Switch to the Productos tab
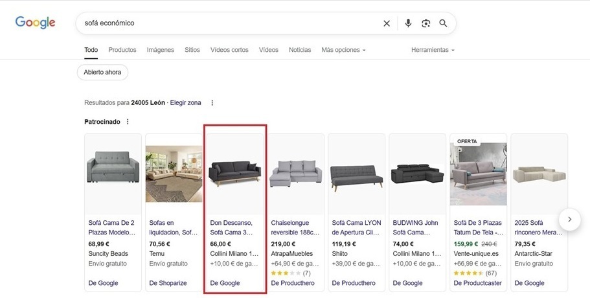 click(x=122, y=50)
